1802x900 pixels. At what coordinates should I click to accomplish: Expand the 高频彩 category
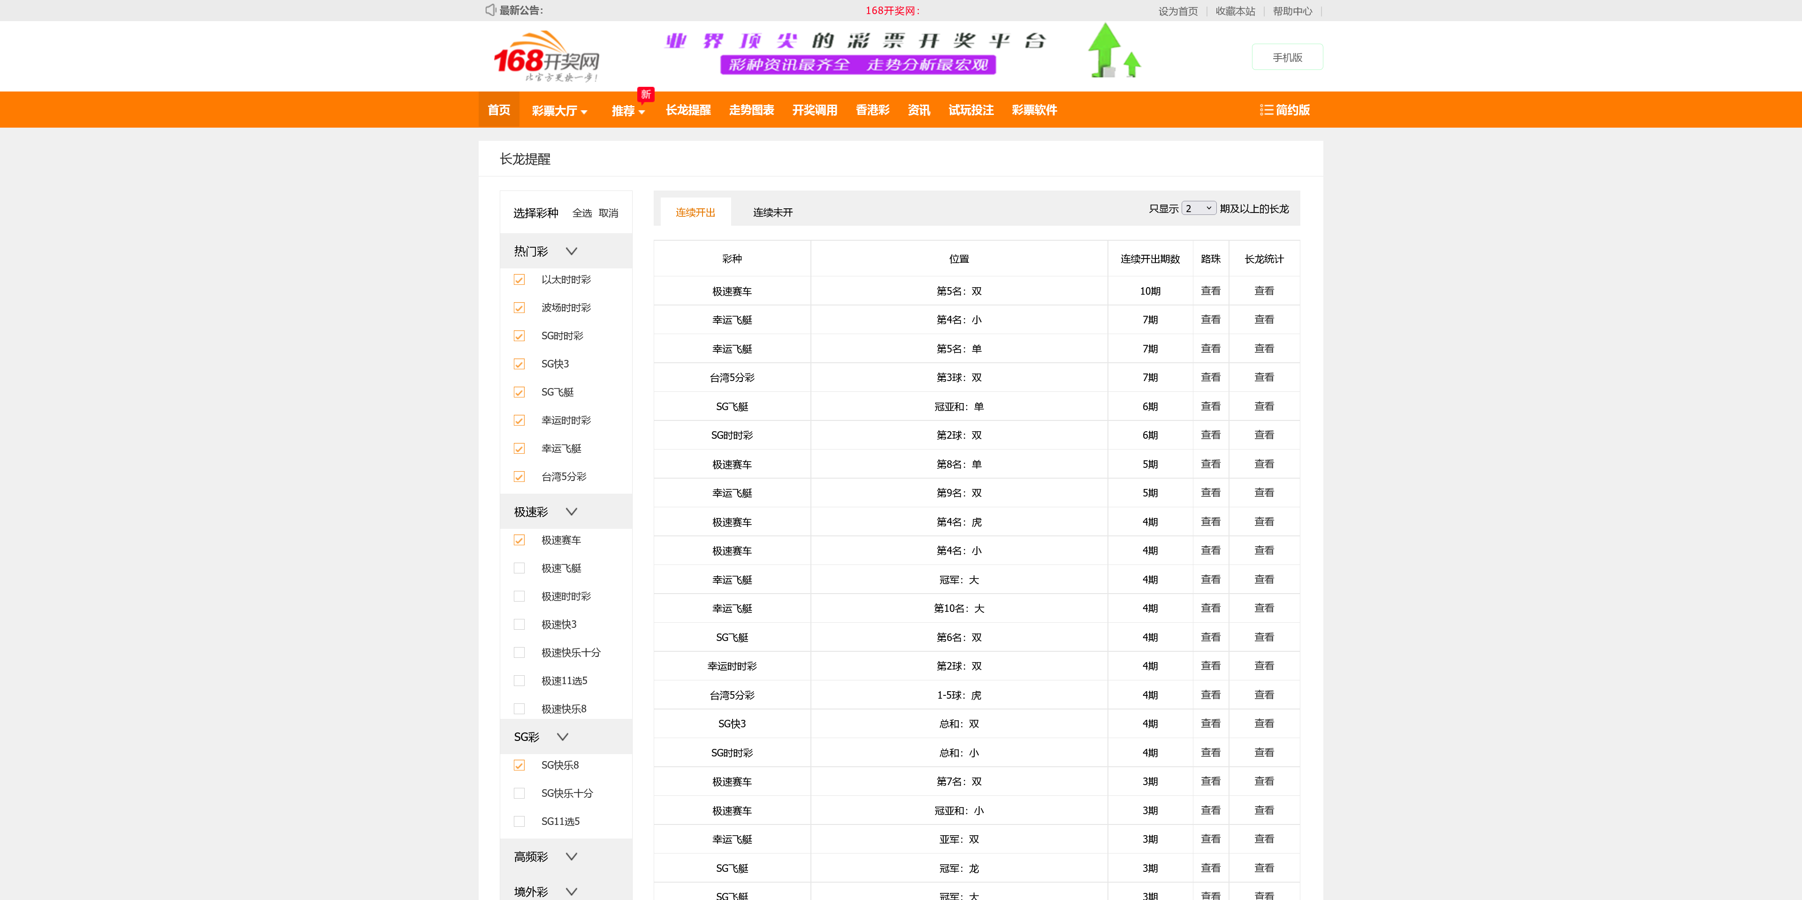572,856
